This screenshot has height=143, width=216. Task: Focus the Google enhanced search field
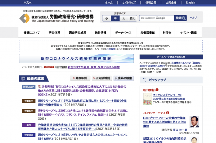[157, 18]
